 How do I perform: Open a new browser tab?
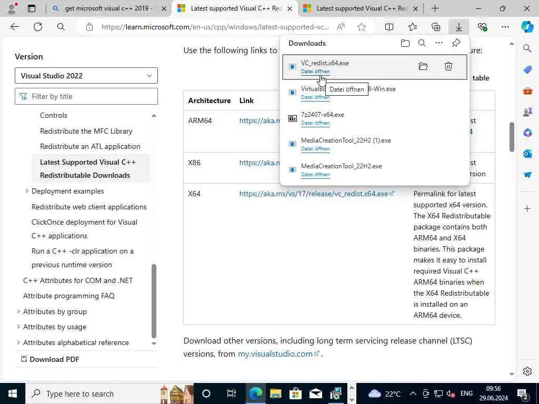pyautogui.click(x=435, y=8)
